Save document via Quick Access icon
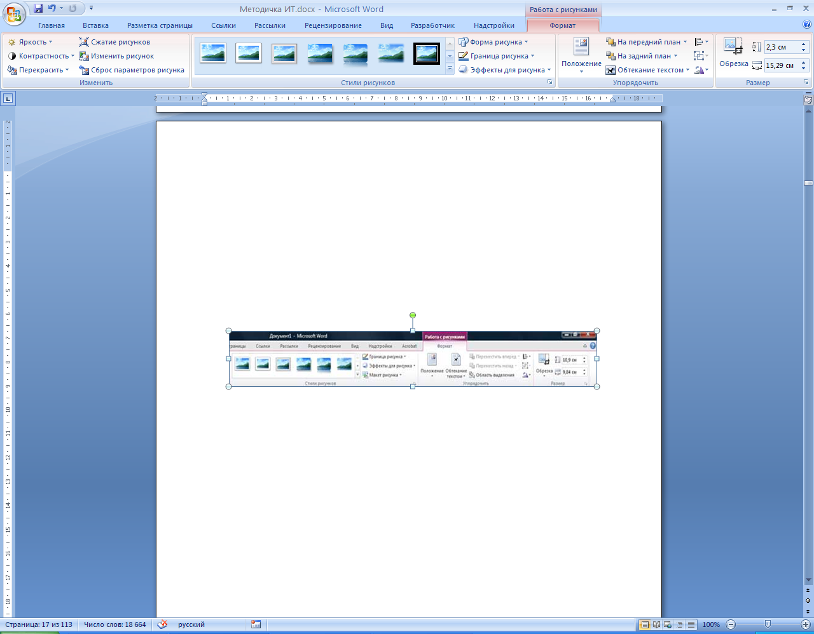This screenshot has width=814, height=634. click(38, 8)
